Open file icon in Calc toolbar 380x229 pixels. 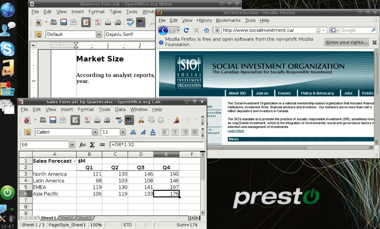click(x=43, y=120)
